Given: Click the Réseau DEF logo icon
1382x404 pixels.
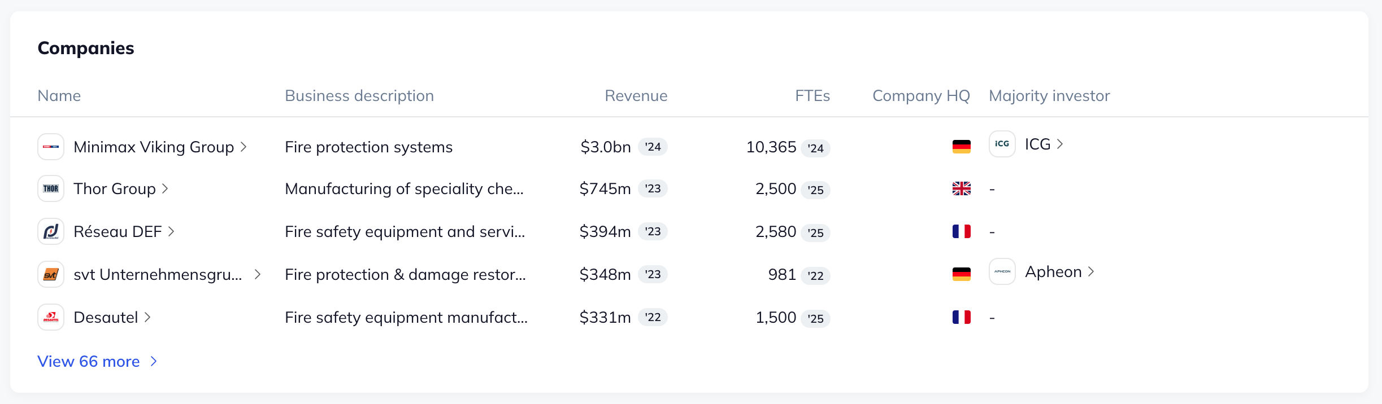Looking at the screenshot, I should point(51,231).
